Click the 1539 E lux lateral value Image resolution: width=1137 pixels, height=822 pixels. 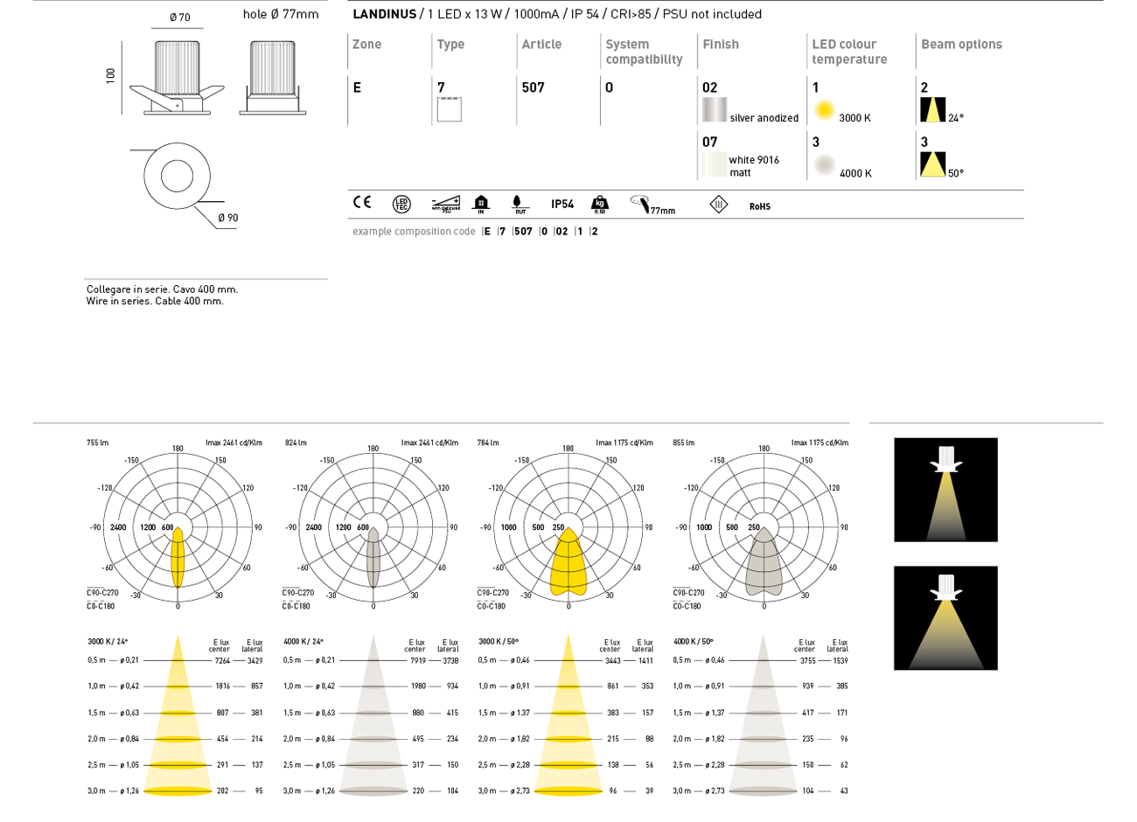pyautogui.click(x=841, y=661)
